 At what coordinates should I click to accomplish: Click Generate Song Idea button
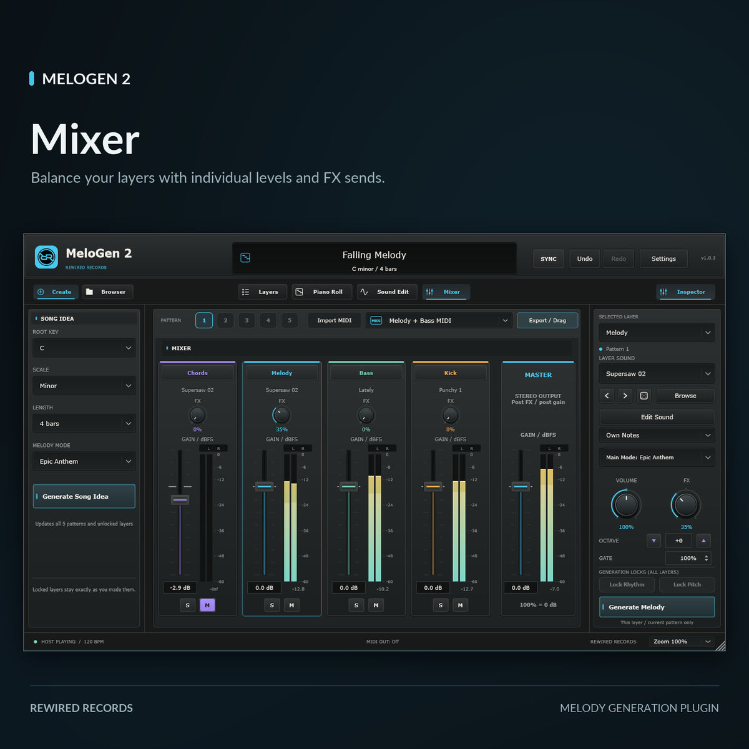tap(84, 496)
